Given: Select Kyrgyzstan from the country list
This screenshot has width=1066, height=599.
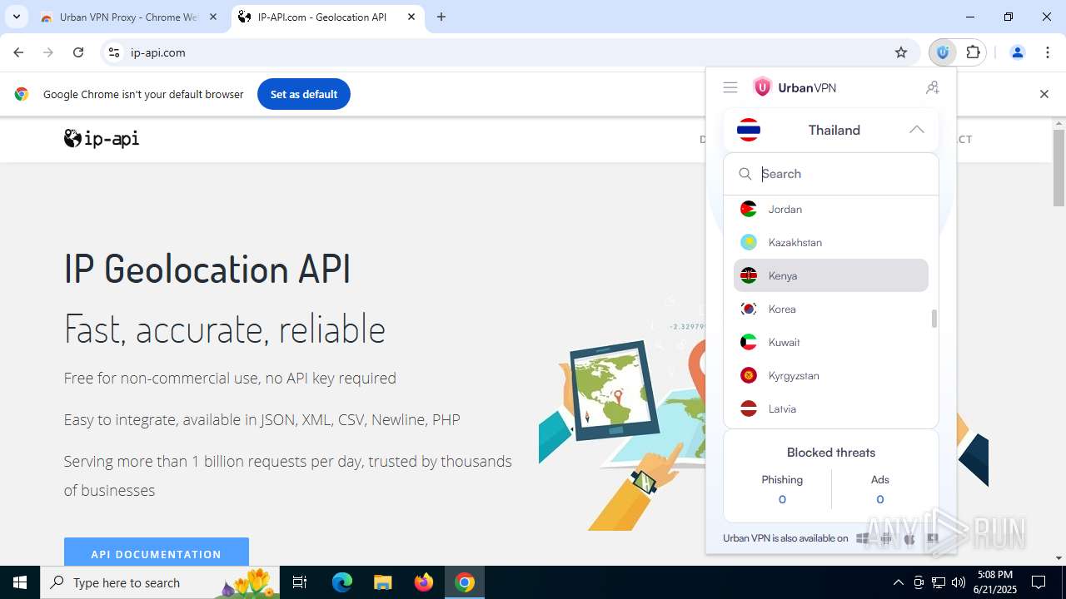Looking at the screenshot, I should tap(831, 375).
